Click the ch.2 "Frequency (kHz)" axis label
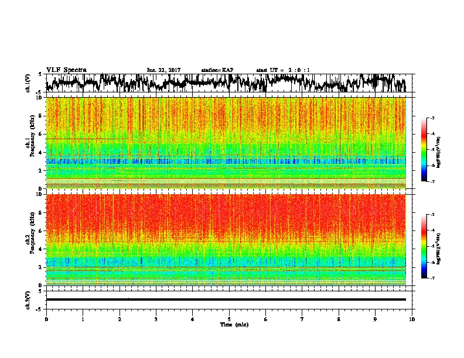 click(32, 233)
